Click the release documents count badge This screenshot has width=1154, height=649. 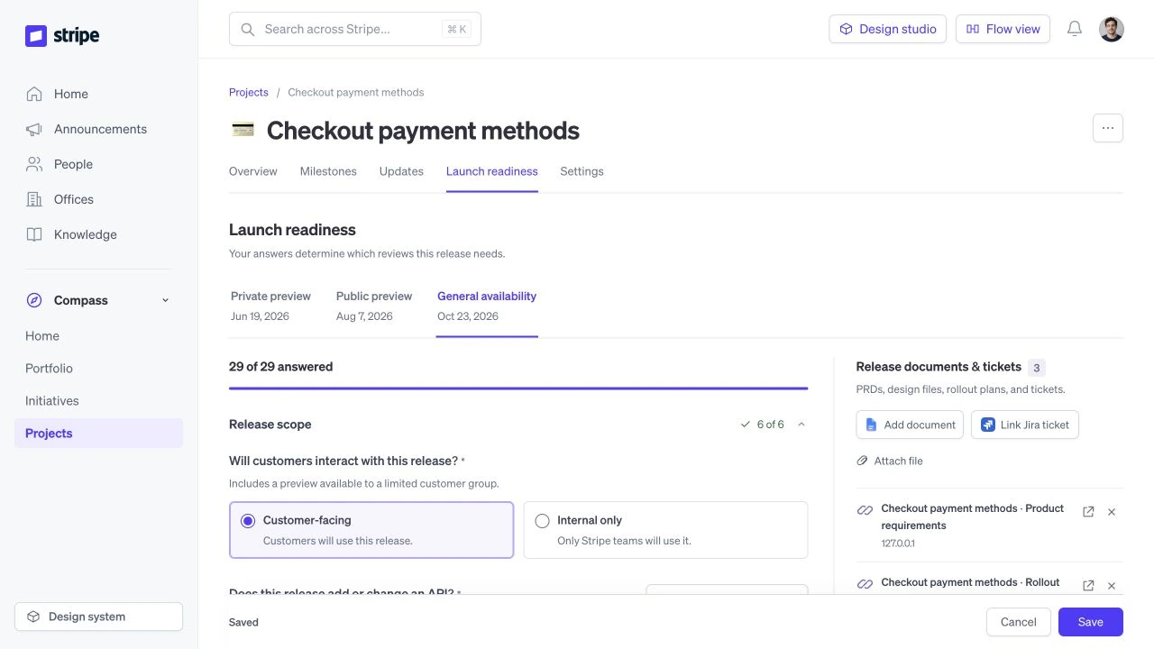pos(1037,368)
